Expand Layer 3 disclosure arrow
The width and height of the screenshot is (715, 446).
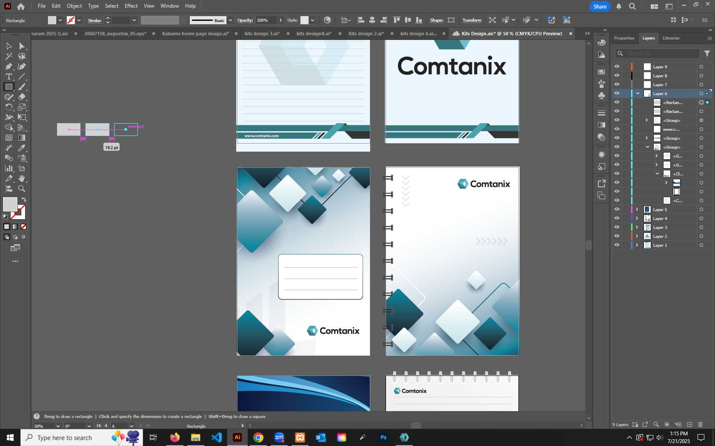pos(637,227)
